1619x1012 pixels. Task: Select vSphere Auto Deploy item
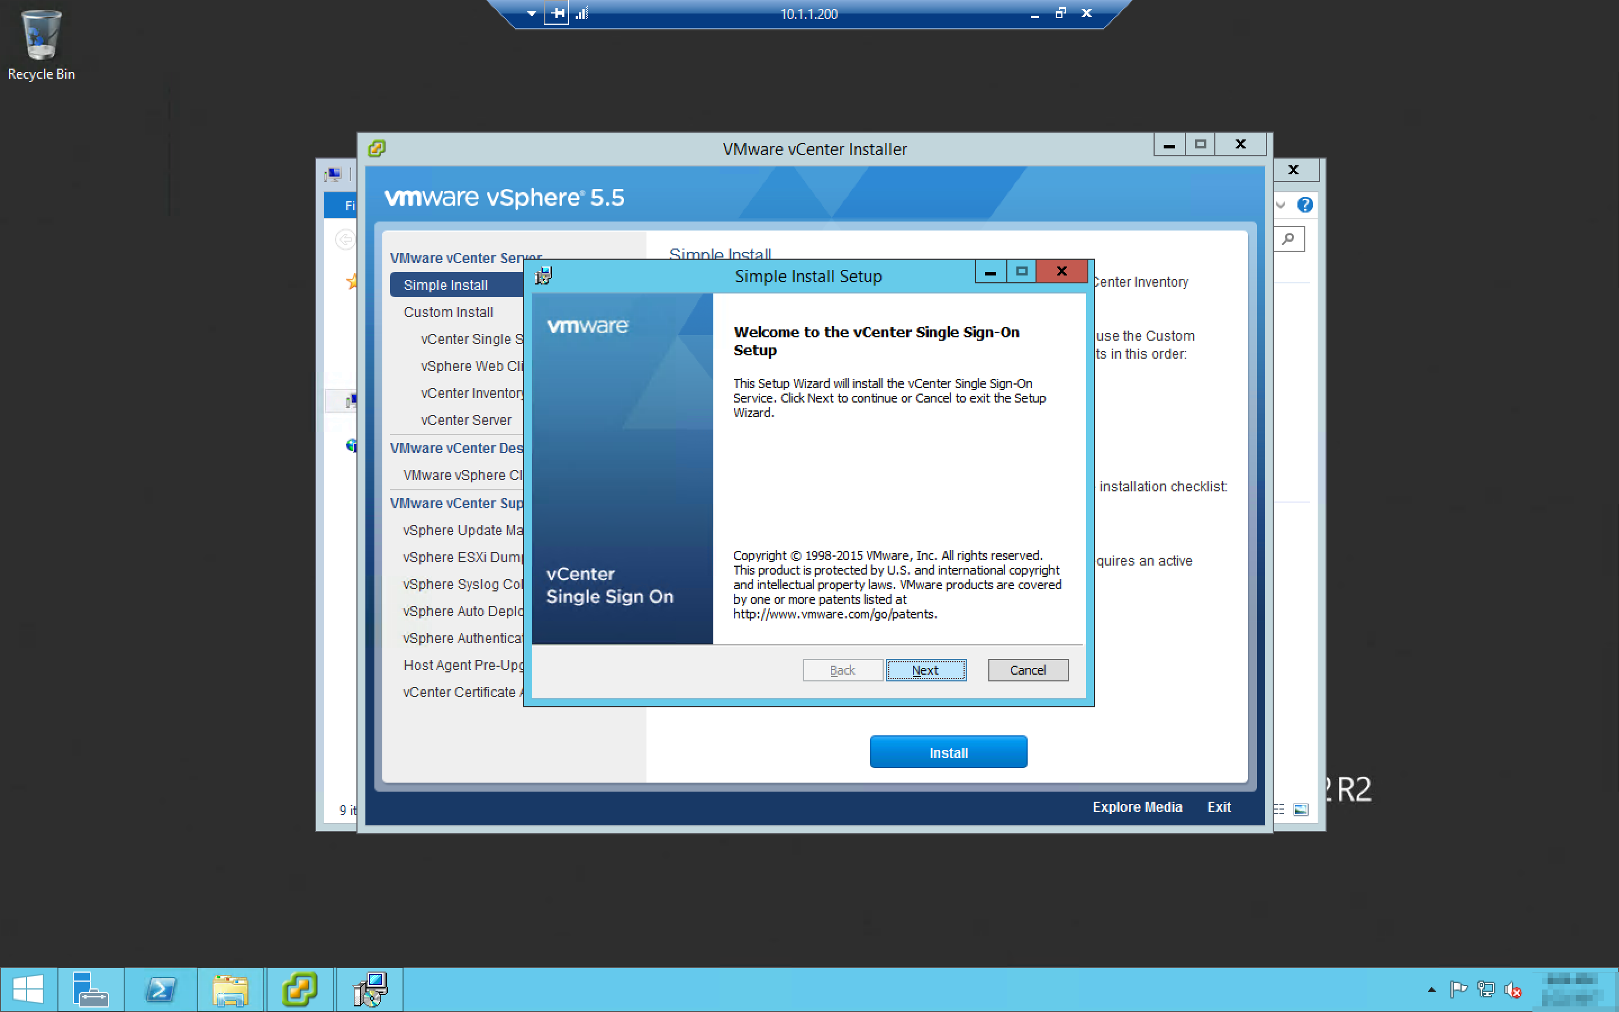[x=463, y=611]
